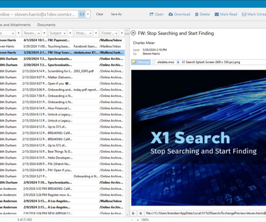Collapse the email header with the circle chevron
266x222 pixels.
click(x=134, y=33)
